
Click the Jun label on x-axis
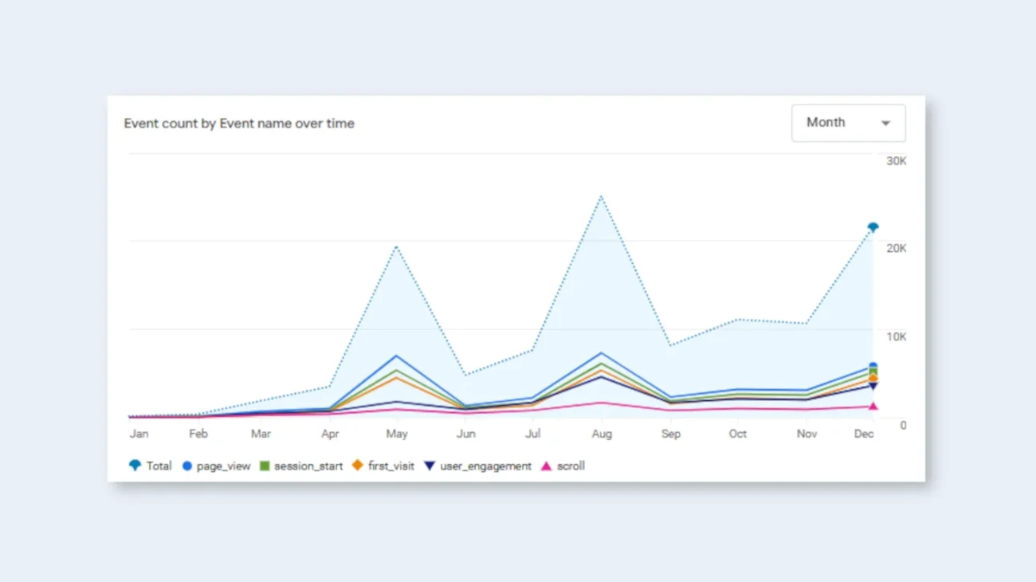(x=466, y=434)
